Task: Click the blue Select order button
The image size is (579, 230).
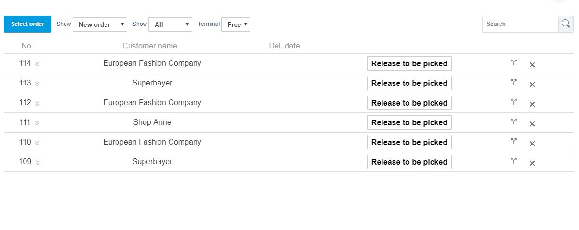Action: [x=27, y=24]
